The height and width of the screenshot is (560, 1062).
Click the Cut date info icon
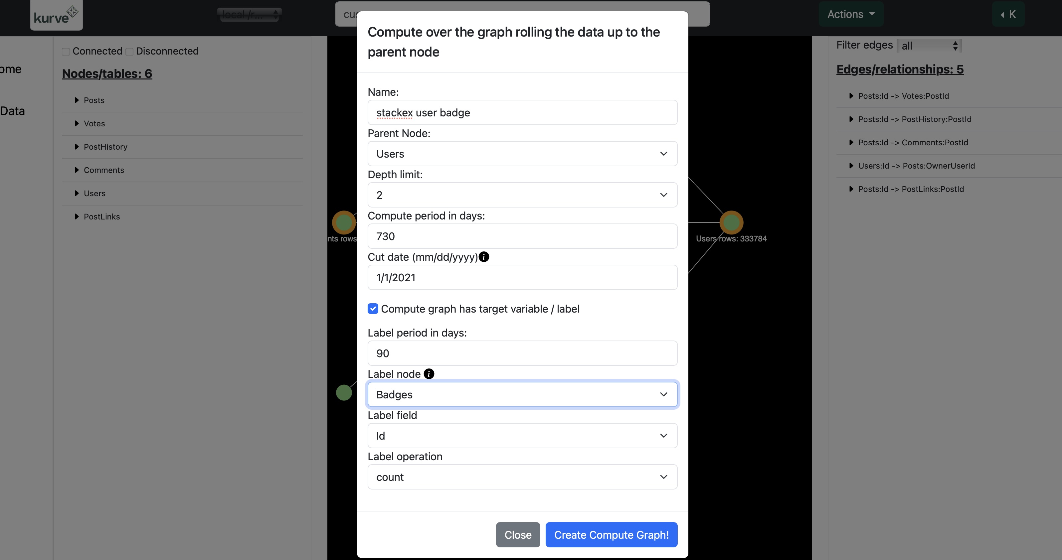[484, 257]
